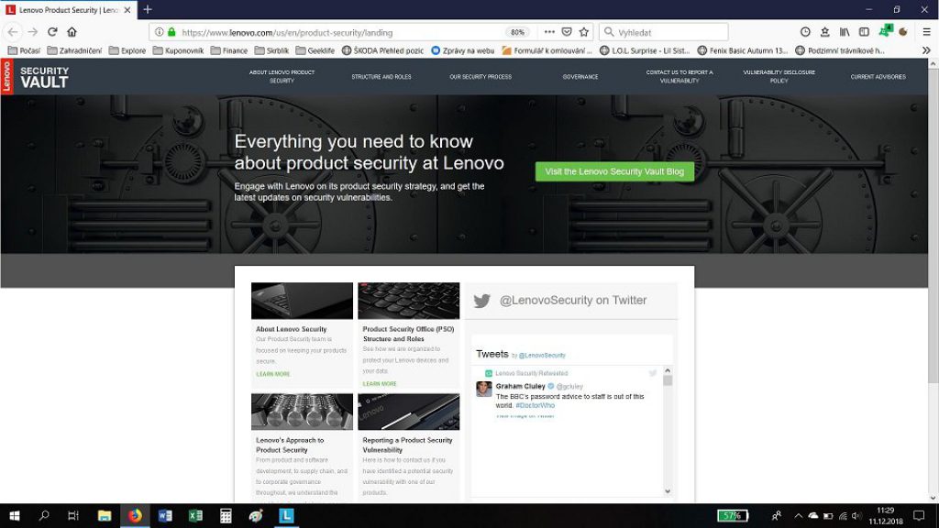Click About Lenovo Security thumbnail image
939x528 pixels.
point(302,301)
